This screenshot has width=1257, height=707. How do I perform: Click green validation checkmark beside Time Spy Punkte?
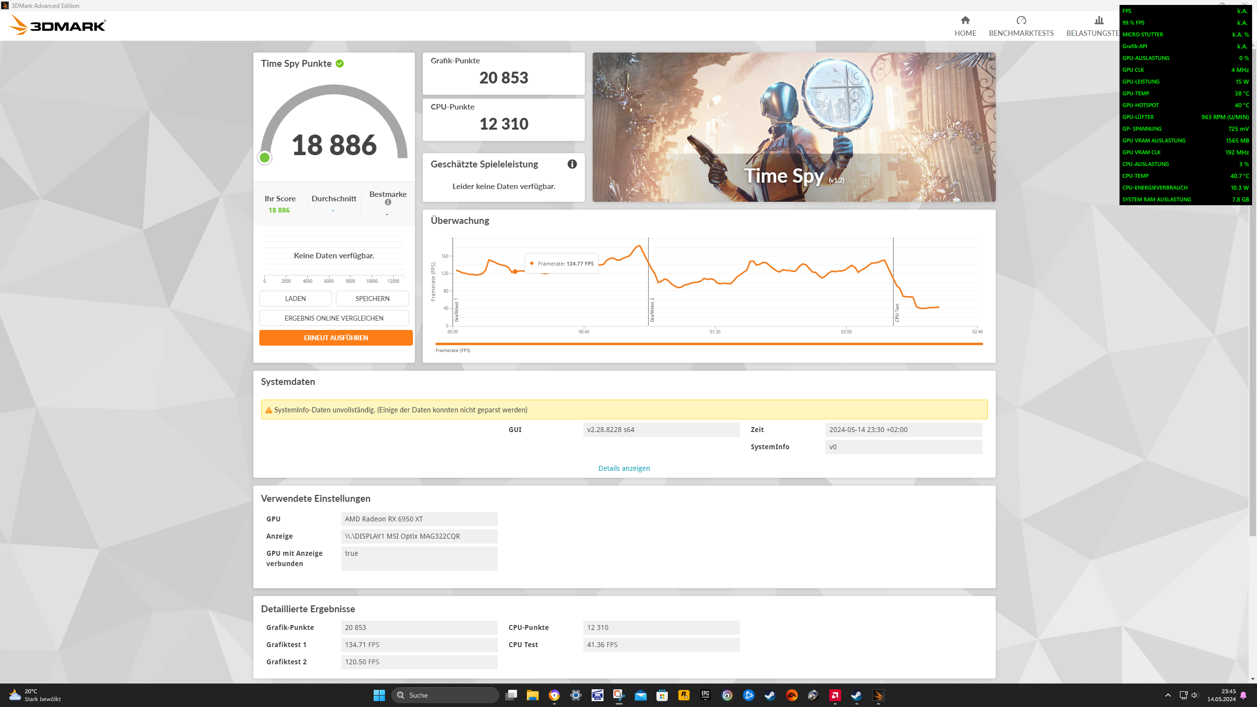tap(340, 63)
